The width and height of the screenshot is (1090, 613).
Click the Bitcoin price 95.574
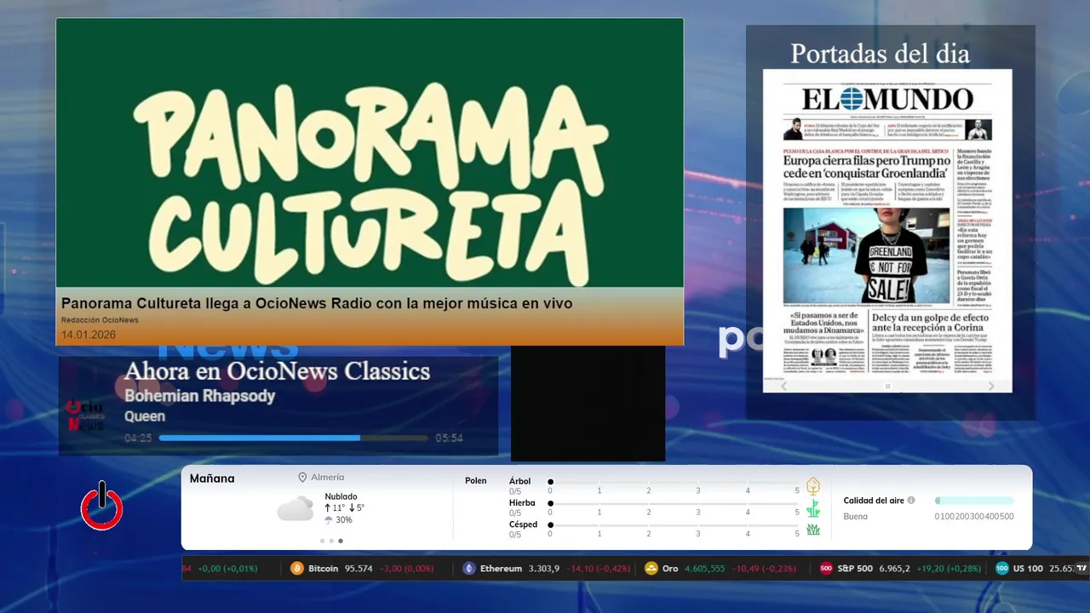pyautogui.click(x=359, y=569)
